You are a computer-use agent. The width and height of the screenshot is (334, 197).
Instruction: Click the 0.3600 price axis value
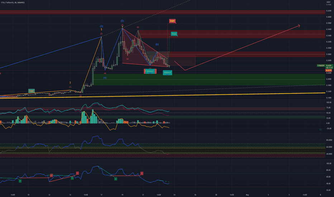[x=329, y=29]
